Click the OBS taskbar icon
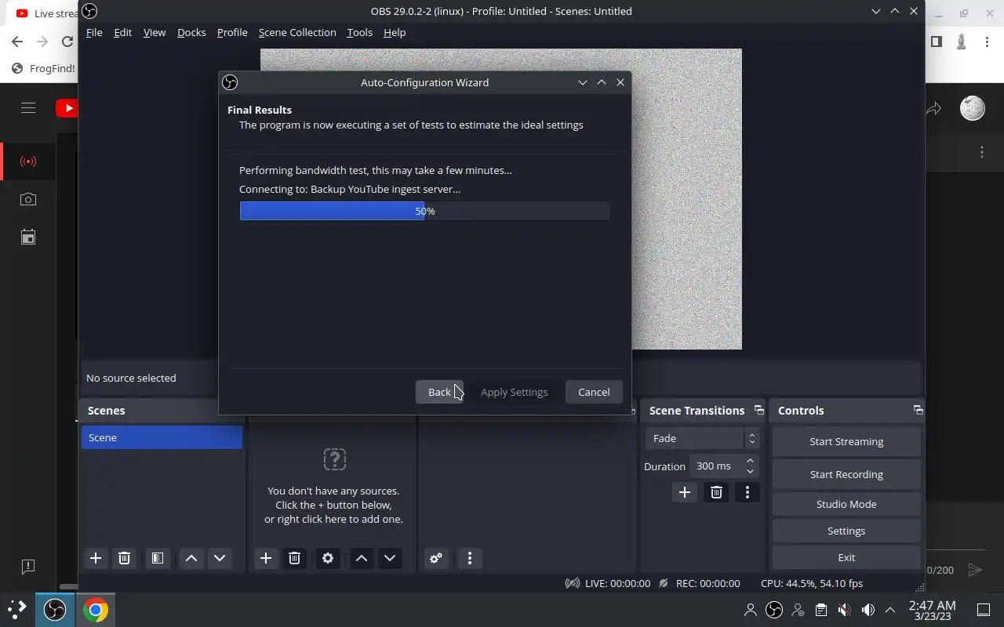Image resolution: width=1004 pixels, height=627 pixels. pyautogui.click(x=55, y=609)
